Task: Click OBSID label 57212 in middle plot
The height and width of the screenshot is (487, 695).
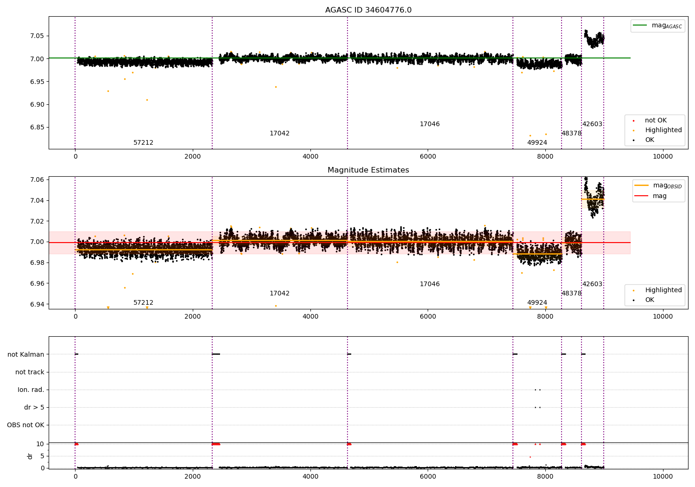Action: click(x=144, y=303)
